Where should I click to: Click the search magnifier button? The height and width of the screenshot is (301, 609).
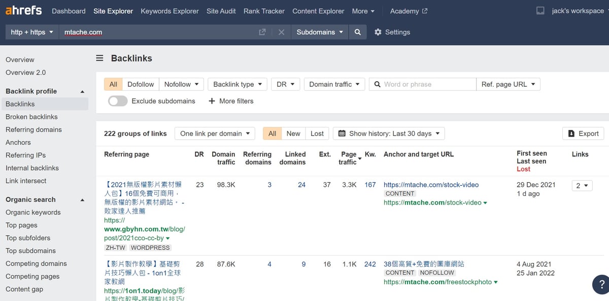click(358, 32)
